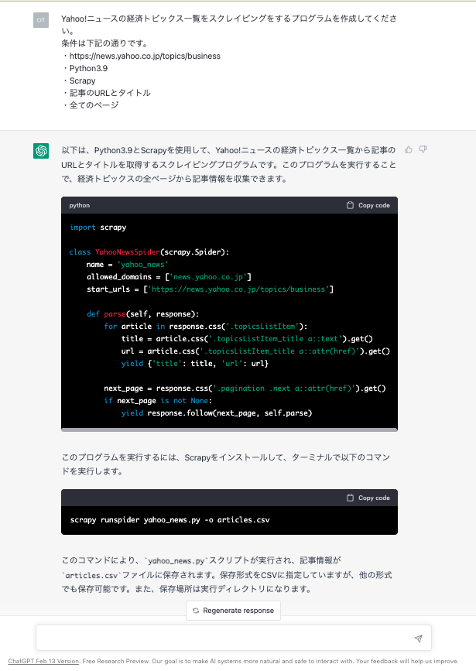Click the '条件は下記の通りです。' line
476x671 pixels.
click(105, 43)
